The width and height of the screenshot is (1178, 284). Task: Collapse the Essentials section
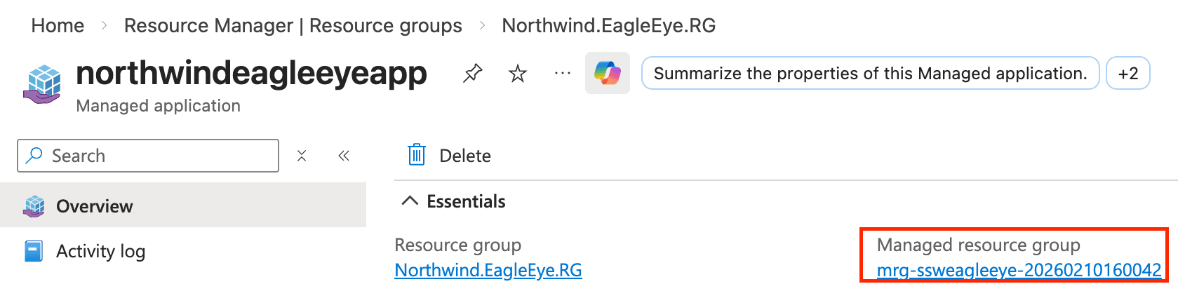409,201
